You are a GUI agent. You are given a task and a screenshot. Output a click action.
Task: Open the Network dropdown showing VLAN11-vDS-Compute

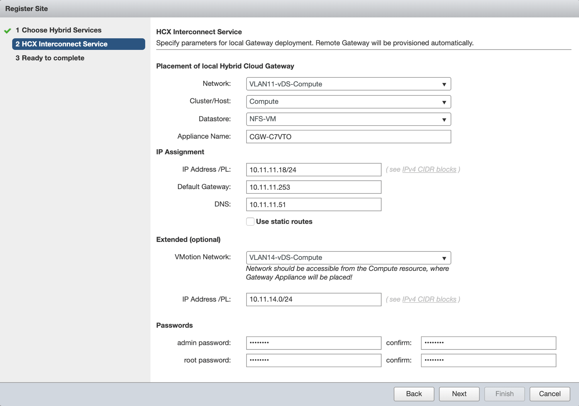[x=348, y=84]
